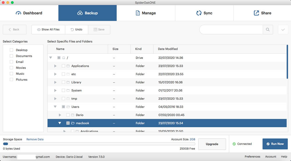The image size is (291, 161).
Task: Click the storage space usage bar
Action: (x=99, y=144)
